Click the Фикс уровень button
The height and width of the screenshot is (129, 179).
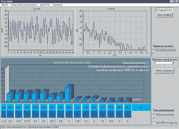pos(164,71)
